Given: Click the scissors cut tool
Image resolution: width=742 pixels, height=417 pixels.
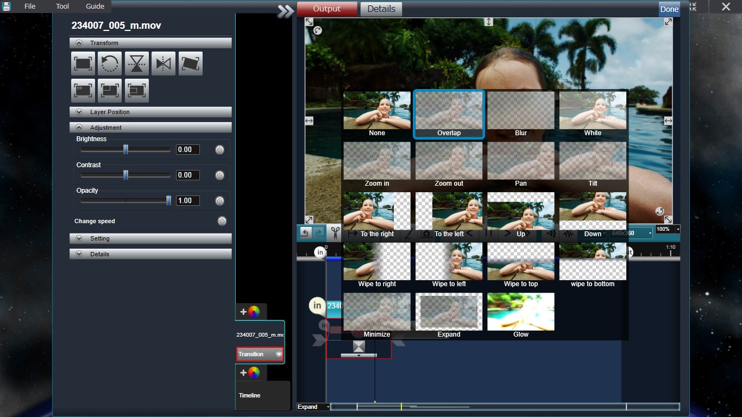Looking at the screenshot, I should pos(335,233).
